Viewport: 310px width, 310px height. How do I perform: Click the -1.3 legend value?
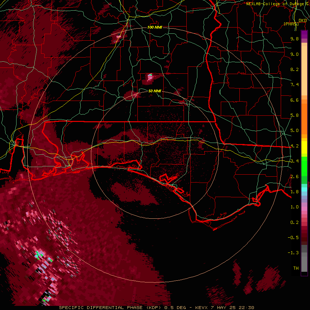(x=293, y=253)
